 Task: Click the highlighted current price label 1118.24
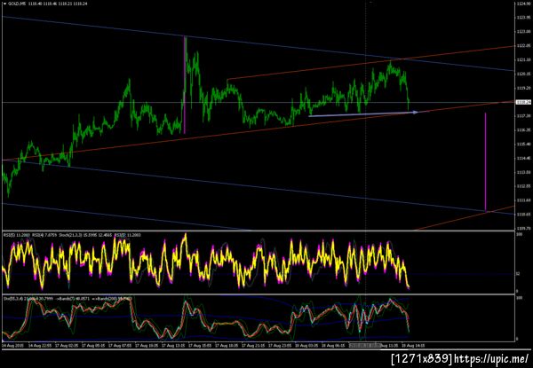(524, 102)
